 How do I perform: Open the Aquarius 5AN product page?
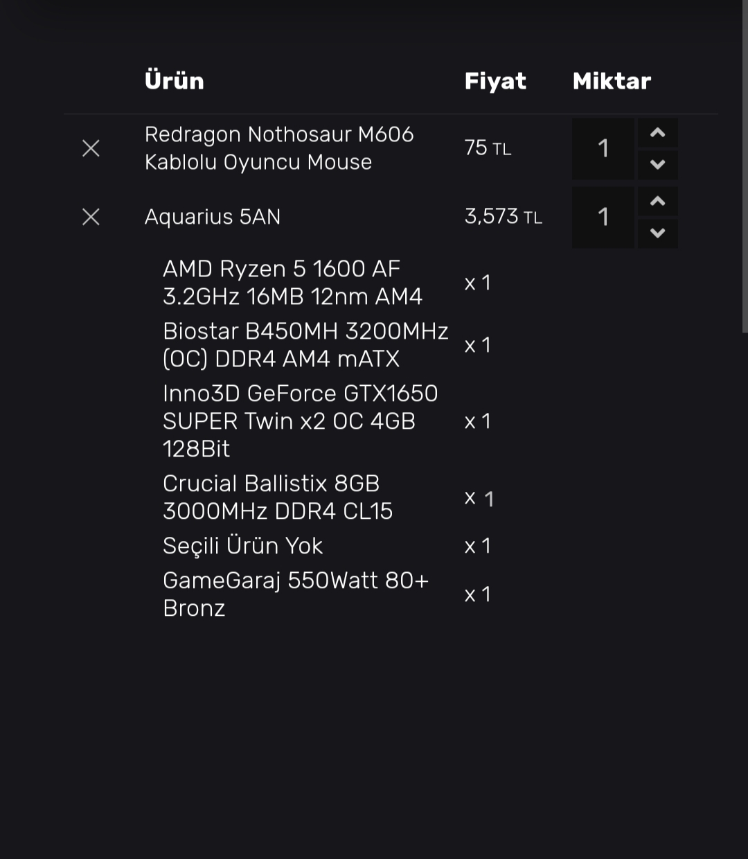(213, 217)
